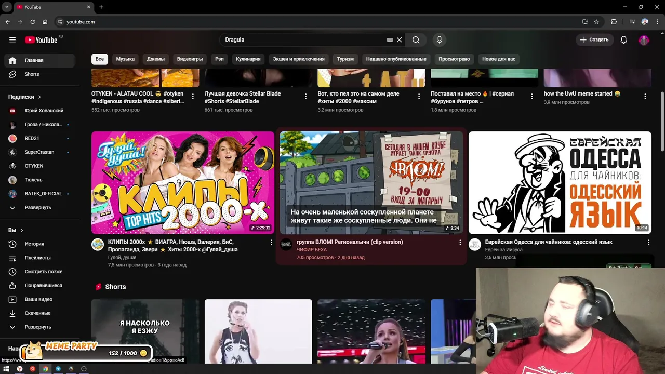Click the browser home button

click(45, 22)
